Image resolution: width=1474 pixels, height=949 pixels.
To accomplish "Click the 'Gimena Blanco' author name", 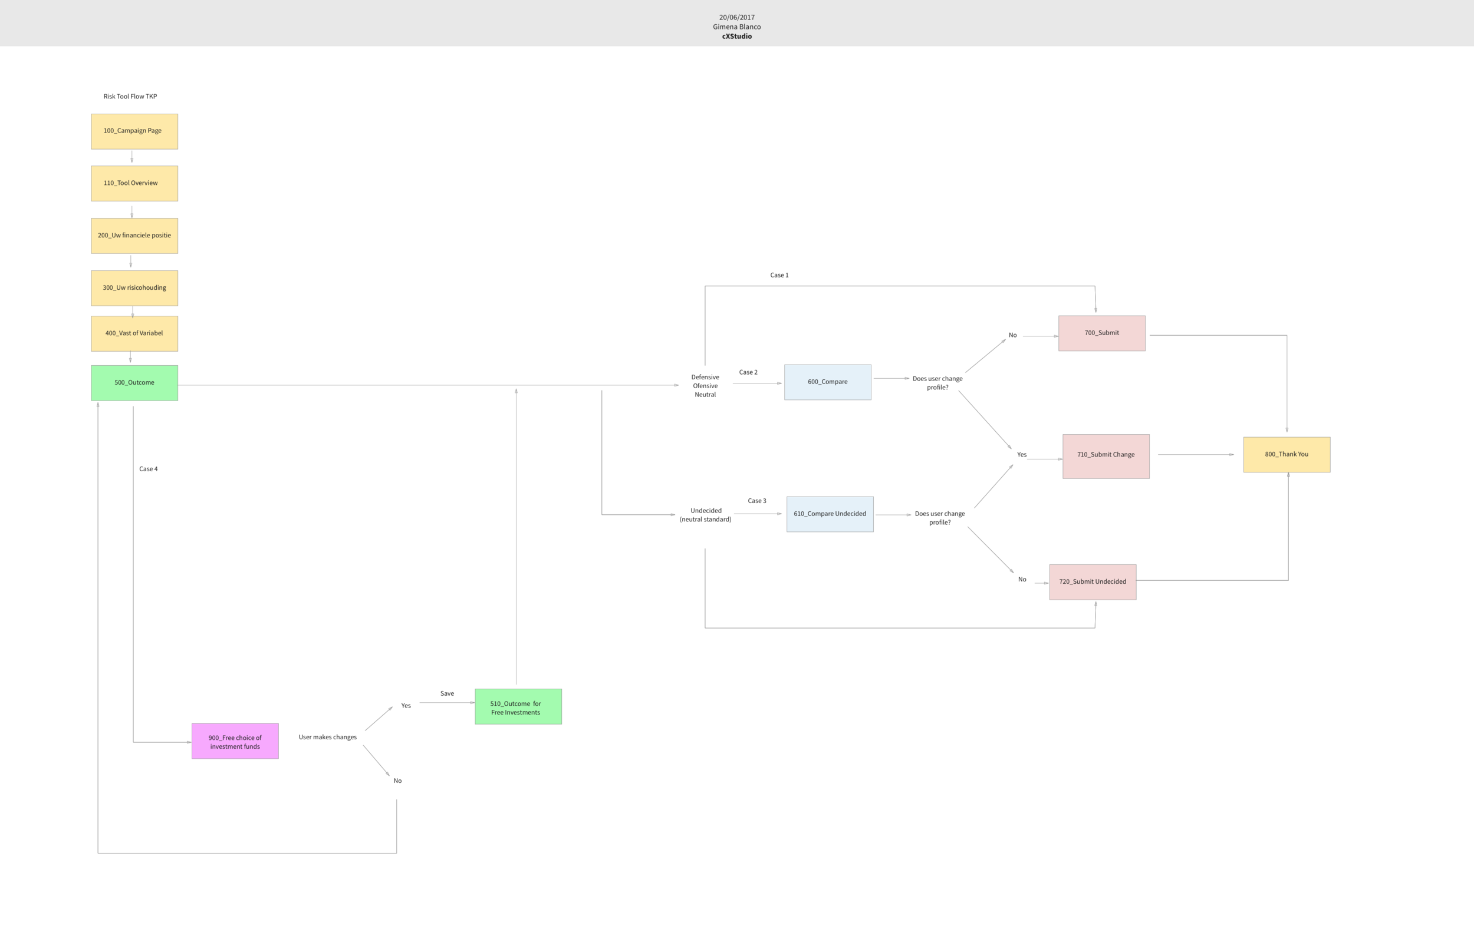I will pos(736,27).
